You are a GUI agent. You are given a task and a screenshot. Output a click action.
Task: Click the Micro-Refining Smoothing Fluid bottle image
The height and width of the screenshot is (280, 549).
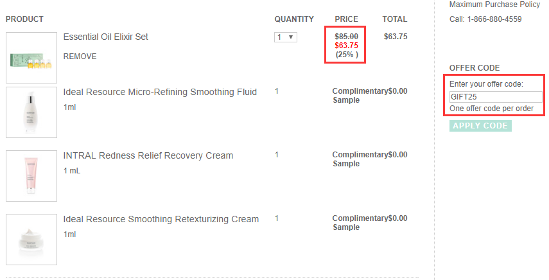(31, 112)
